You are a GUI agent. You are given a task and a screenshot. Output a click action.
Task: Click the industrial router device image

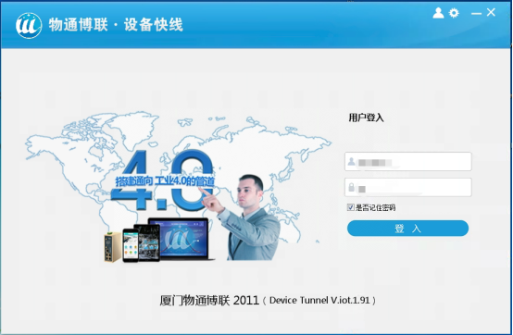pos(113,247)
